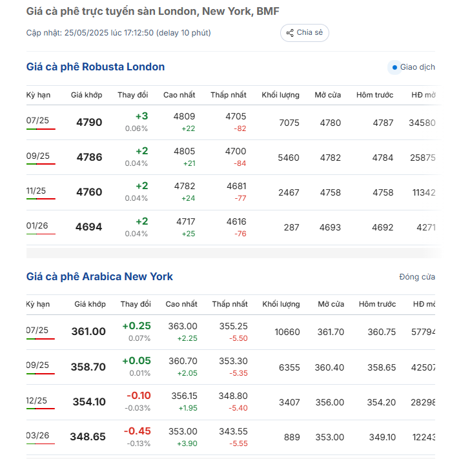Click the +0.25 change value
Image resolution: width=450 pixels, height=459 pixels.
point(136,326)
